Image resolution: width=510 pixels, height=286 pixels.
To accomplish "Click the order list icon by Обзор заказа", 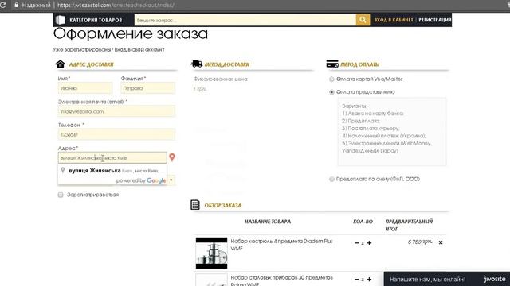I will [195, 205].
